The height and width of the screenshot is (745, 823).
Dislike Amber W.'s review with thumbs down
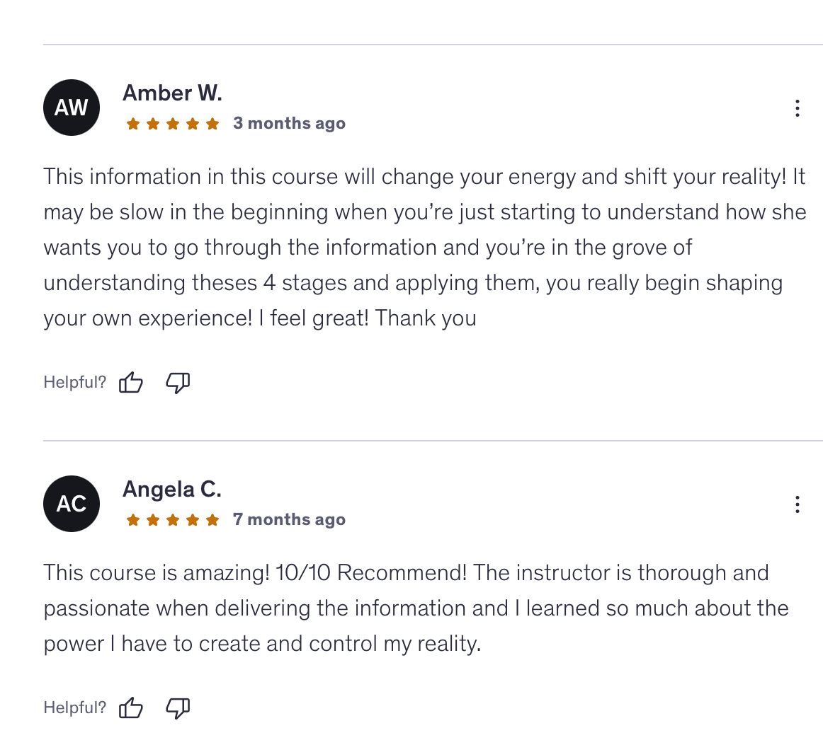(x=178, y=383)
